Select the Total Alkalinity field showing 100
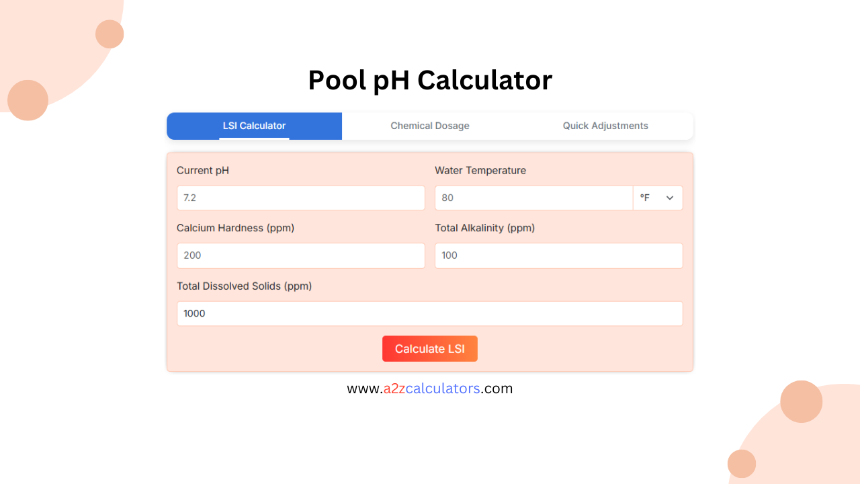Screen dimensions: 860x484 coord(558,255)
